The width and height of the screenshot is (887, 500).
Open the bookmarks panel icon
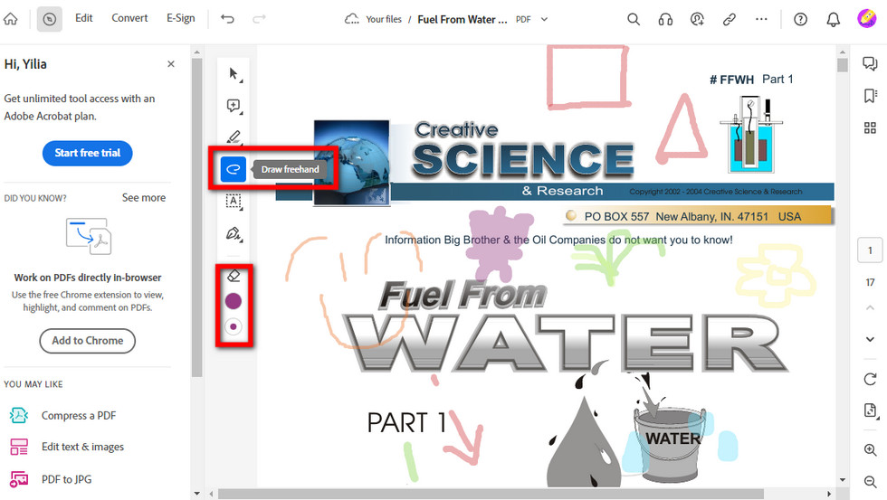870,96
